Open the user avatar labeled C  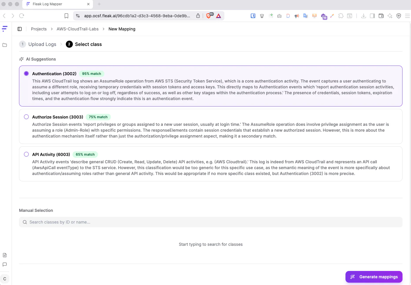tap(5, 279)
